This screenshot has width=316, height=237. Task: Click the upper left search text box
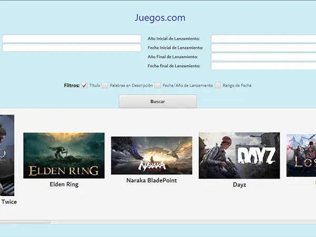(72, 38)
